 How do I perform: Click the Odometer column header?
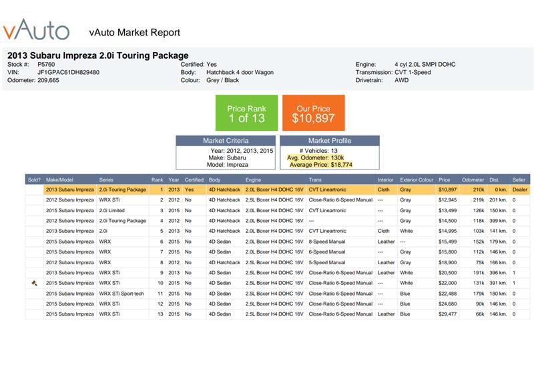tap(473, 179)
